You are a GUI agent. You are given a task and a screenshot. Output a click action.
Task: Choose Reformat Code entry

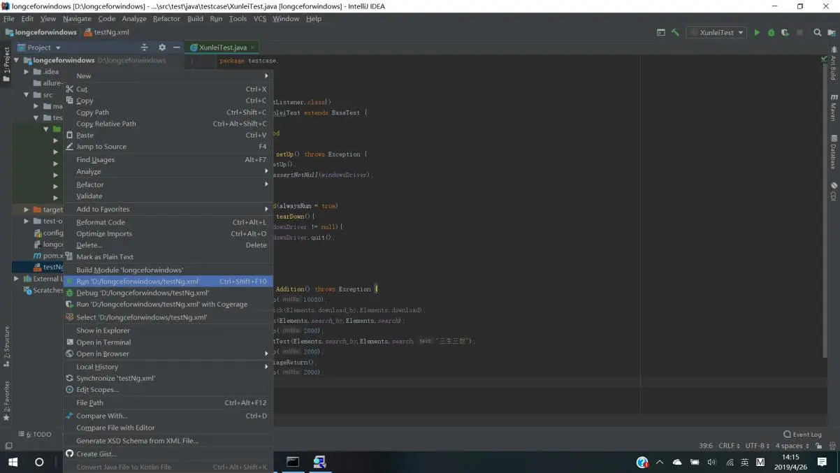point(168,222)
